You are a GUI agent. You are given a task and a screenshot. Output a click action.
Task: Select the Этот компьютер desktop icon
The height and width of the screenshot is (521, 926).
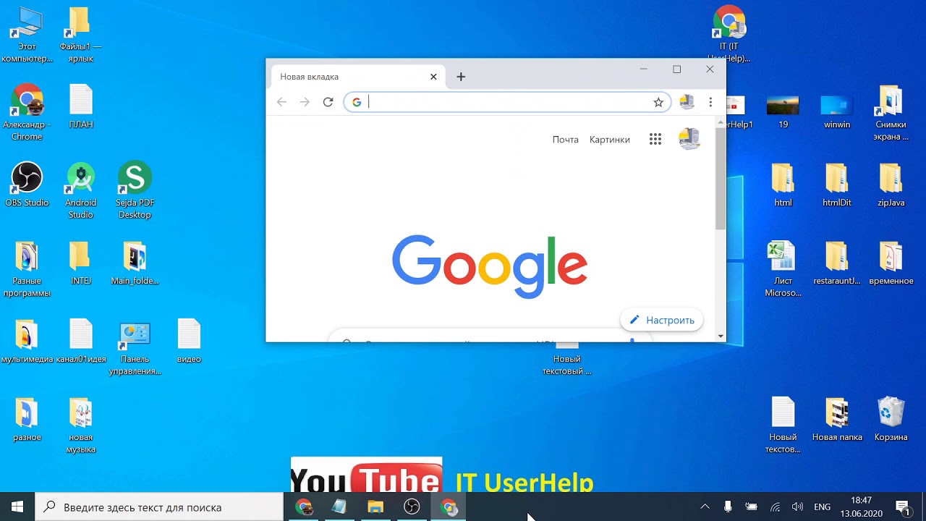[27, 35]
